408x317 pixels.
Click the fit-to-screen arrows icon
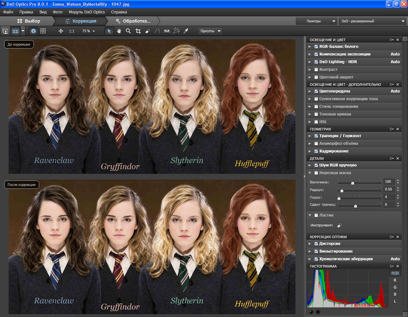pyautogui.click(x=61, y=31)
